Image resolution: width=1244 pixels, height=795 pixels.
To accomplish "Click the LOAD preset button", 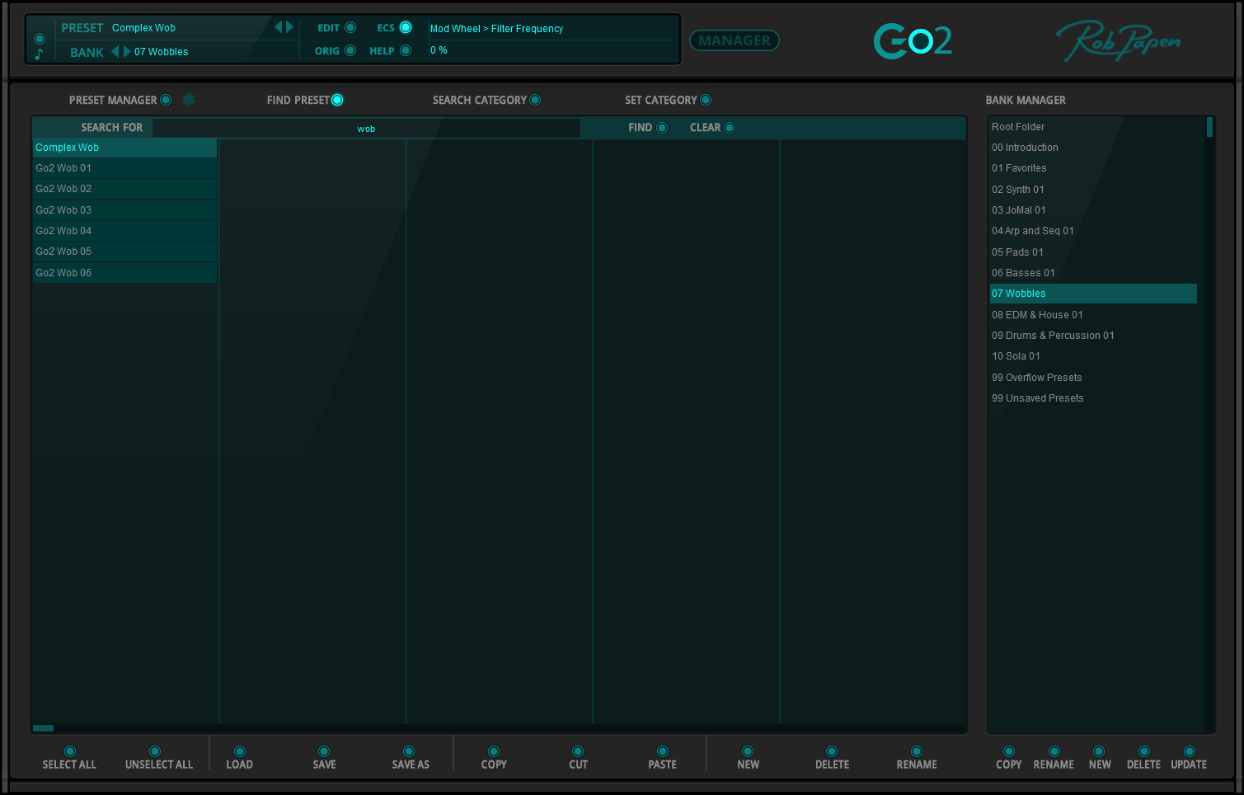I will (240, 751).
